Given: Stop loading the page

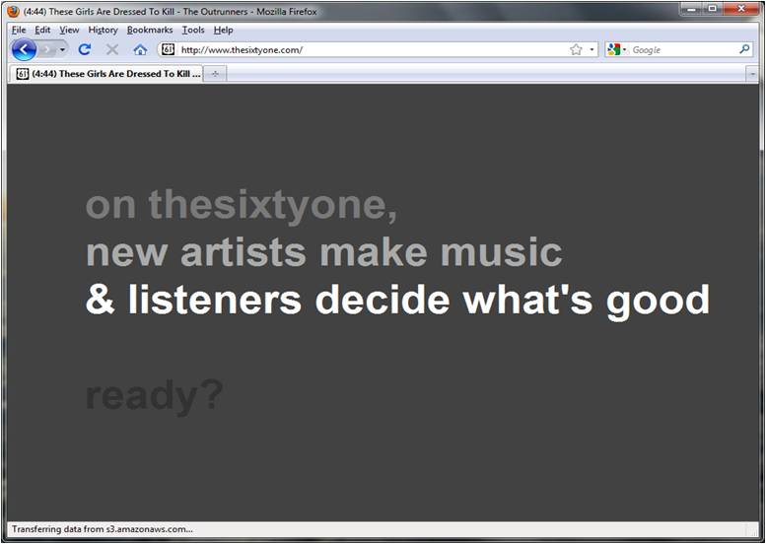Looking at the screenshot, I should [x=111, y=49].
